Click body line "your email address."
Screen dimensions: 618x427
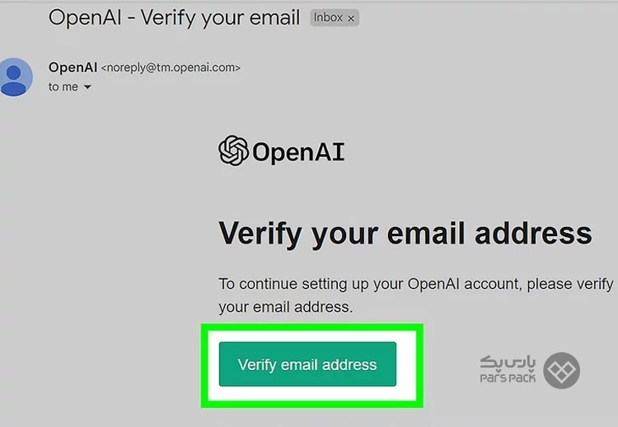[286, 307]
